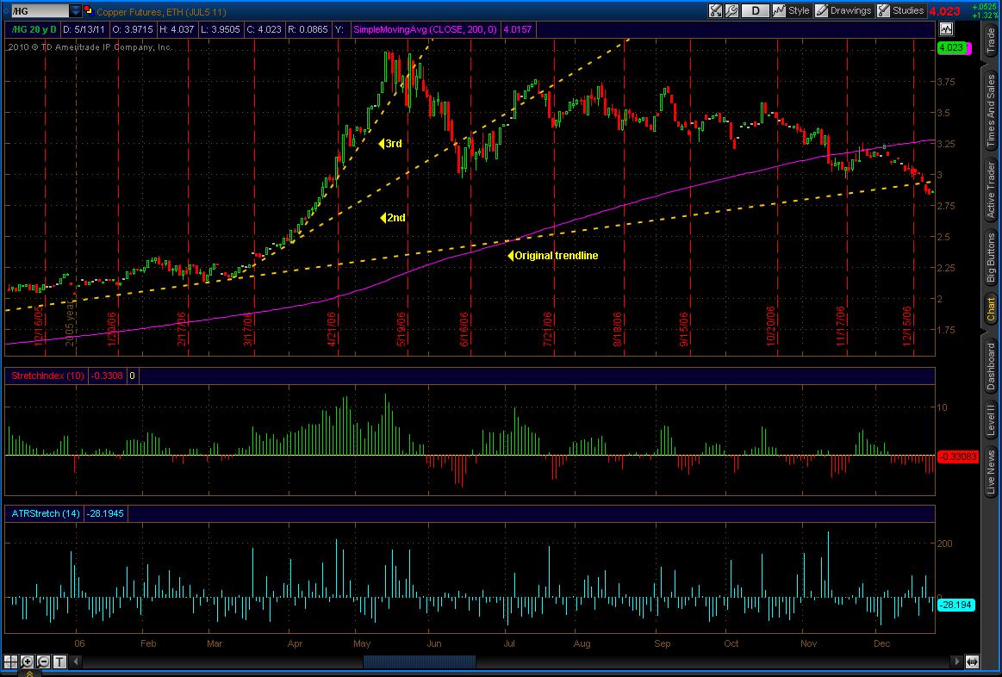Open the Trade sidebar tab
The image size is (1002, 677).
pos(991,40)
